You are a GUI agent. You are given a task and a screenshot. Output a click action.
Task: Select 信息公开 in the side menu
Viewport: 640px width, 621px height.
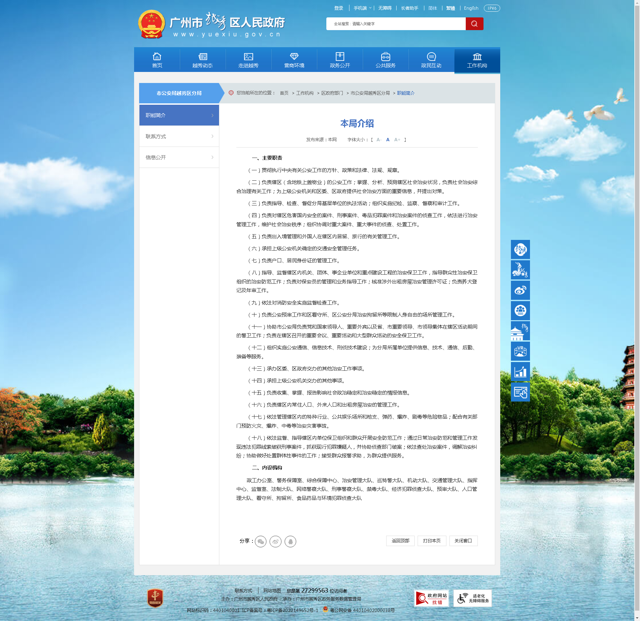pyautogui.click(x=179, y=158)
